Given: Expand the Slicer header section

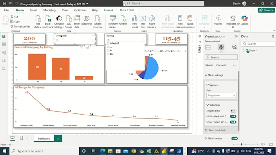Looking at the screenshot, I should (206, 138).
